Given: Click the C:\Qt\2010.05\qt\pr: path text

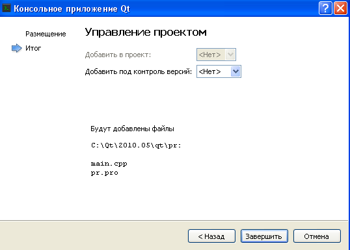Looking at the screenshot, I should 136,145.
